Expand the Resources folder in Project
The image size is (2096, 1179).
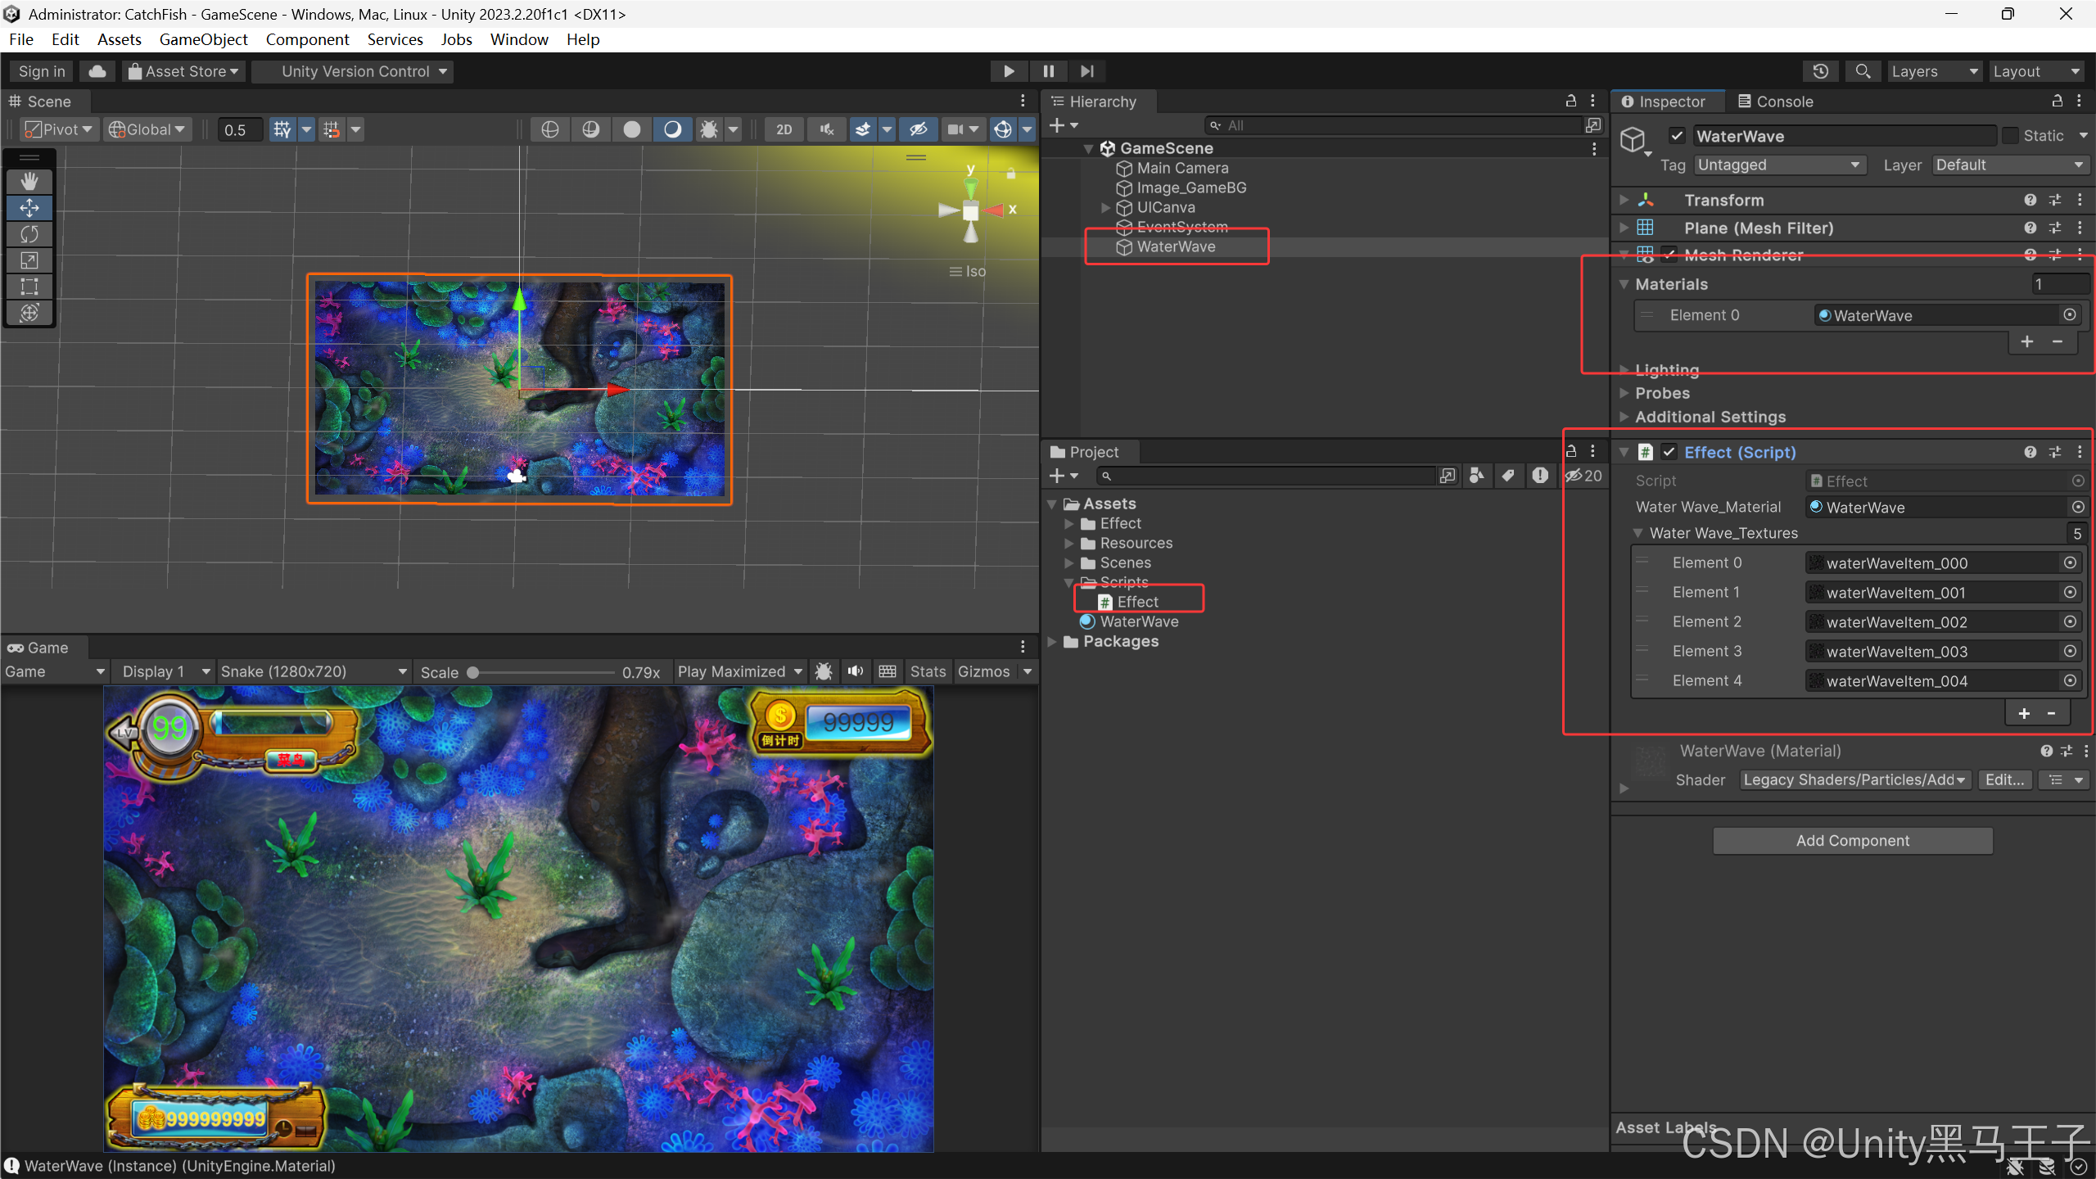[1068, 543]
